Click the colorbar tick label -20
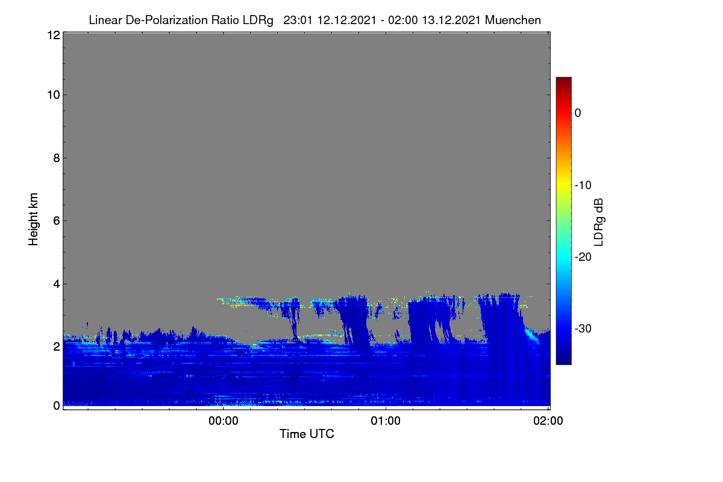This screenshot has height=482, width=723. click(x=584, y=257)
